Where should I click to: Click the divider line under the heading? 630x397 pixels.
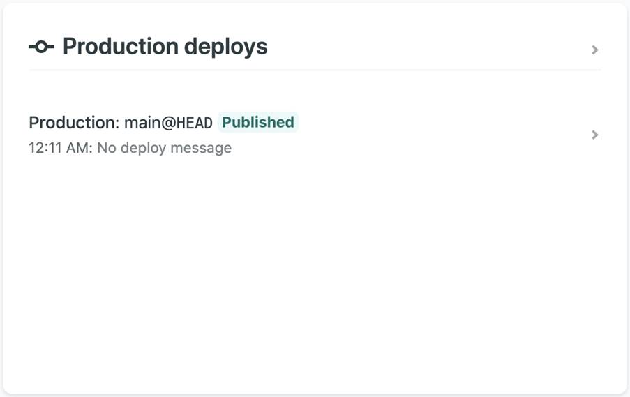click(x=314, y=70)
